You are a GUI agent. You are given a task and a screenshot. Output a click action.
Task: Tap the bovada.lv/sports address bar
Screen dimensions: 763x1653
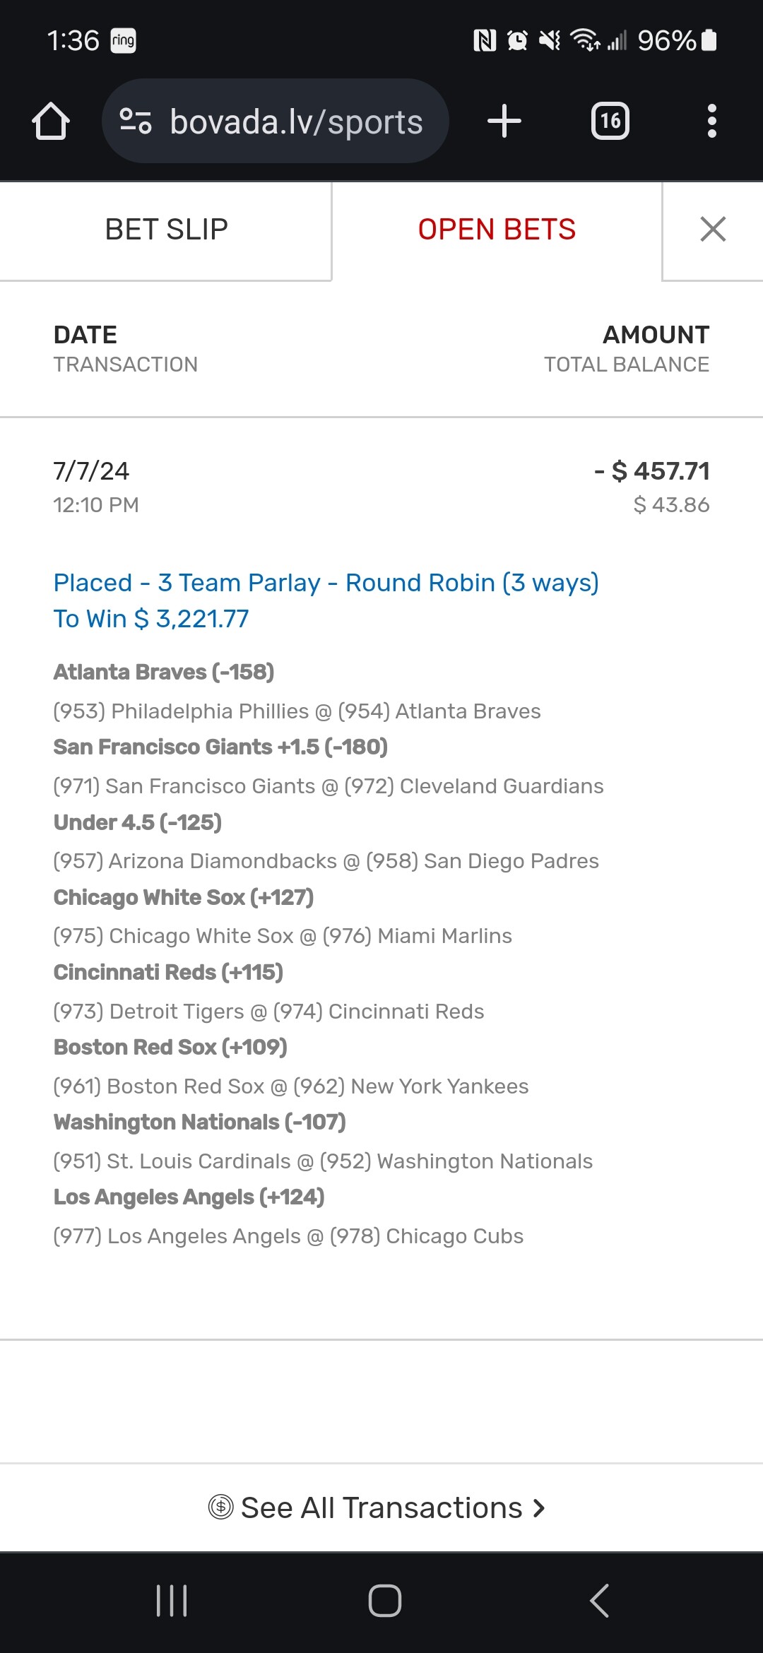point(296,122)
